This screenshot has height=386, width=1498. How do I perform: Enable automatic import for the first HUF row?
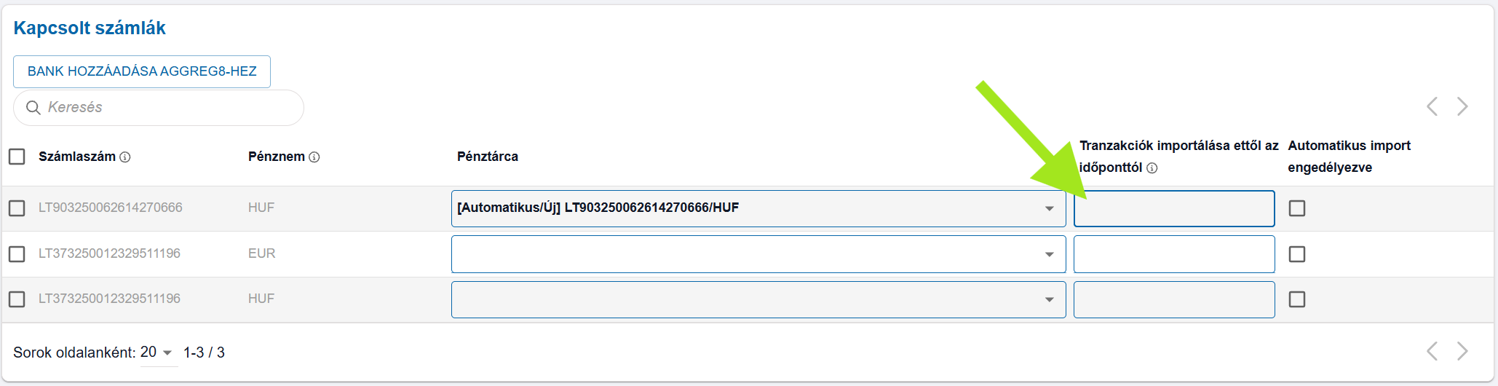point(1297,208)
